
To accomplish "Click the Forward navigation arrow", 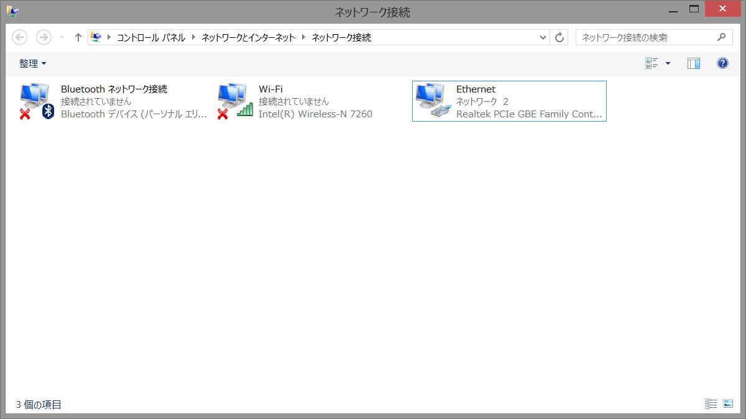I will coord(44,37).
